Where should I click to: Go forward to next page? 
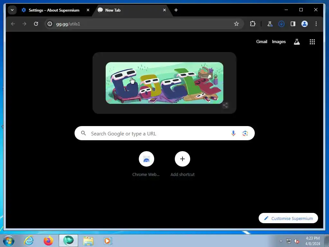(x=24, y=24)
